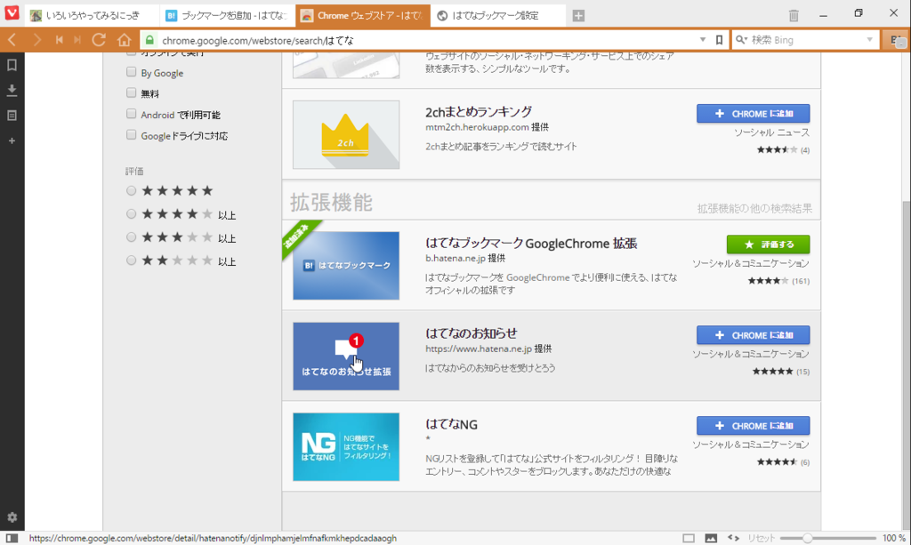Reload the current page
This screenshot has width=911, height=545.
point(99,40)
